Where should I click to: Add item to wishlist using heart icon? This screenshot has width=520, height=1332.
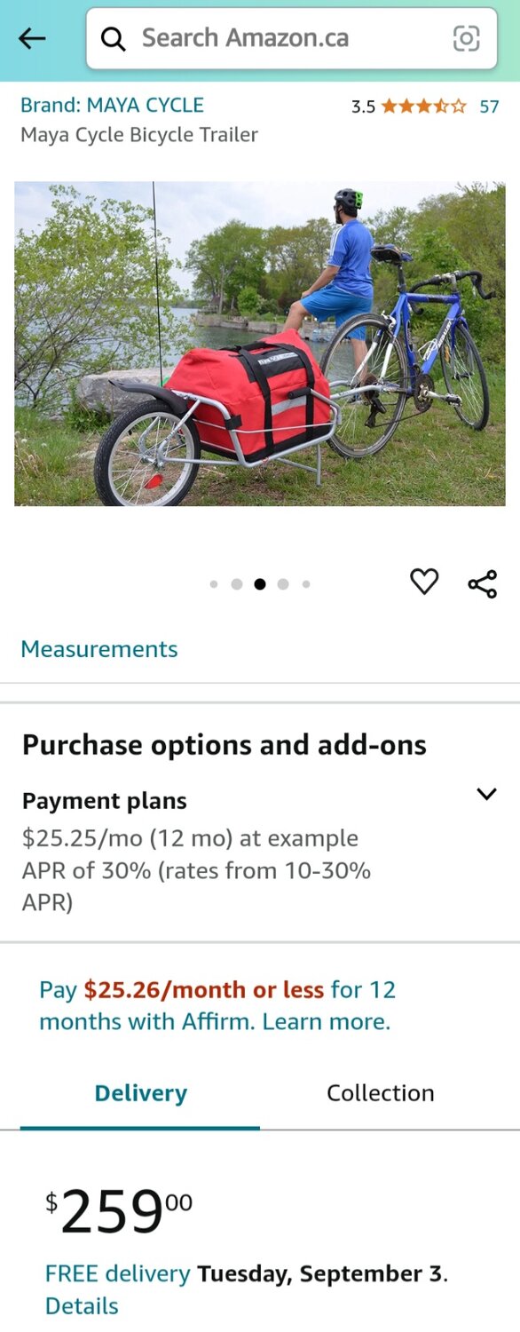click(x=425, y=583)
